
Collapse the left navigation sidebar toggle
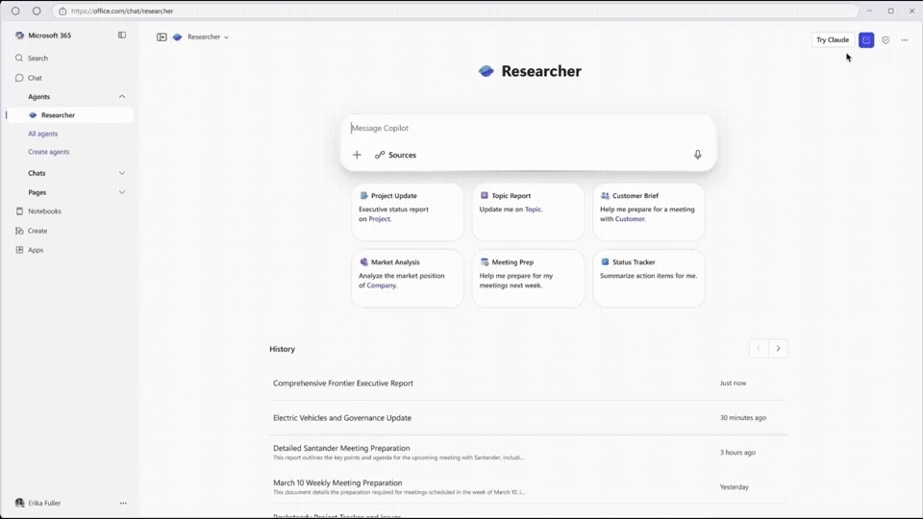pos(122,36)
